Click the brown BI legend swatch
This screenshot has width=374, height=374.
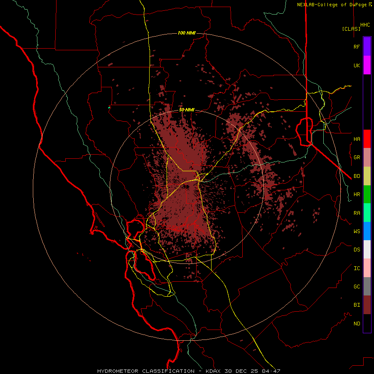click(367, 305)
